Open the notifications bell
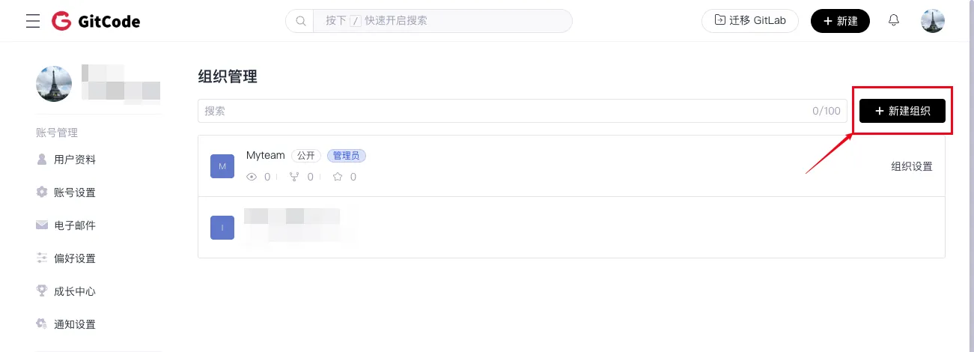The image size is (974, 352). click(893, 21)
